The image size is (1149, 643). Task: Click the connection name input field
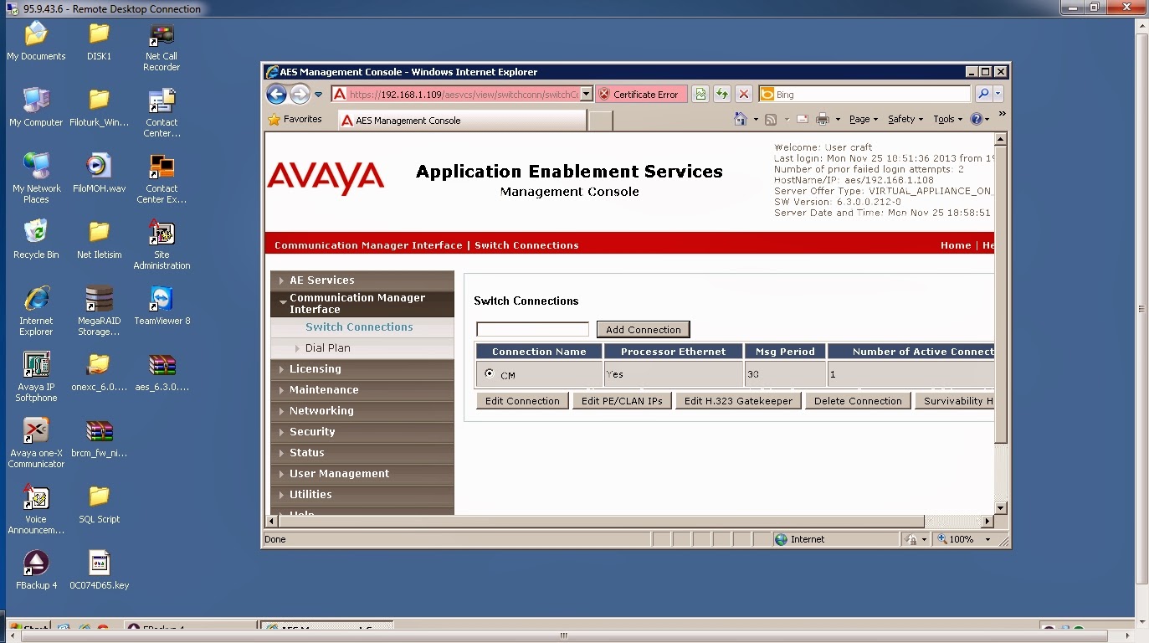point(532,330)
